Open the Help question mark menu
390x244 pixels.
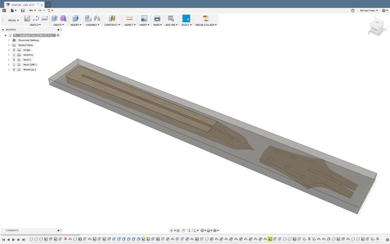tap(385, 11)
